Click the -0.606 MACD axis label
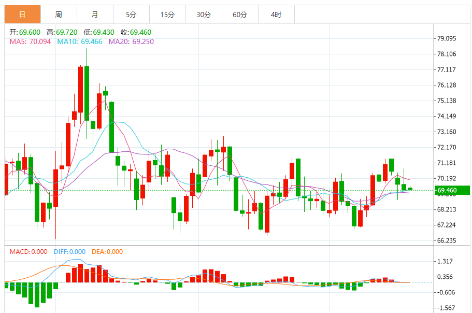The height and width of the screenshot is (313, 472). pos(445,292)
